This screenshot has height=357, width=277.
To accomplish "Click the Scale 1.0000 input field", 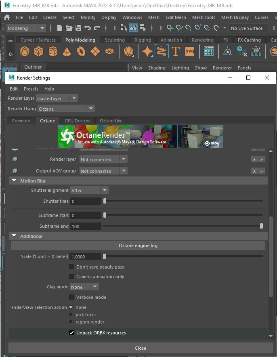I will coord(85,256).
